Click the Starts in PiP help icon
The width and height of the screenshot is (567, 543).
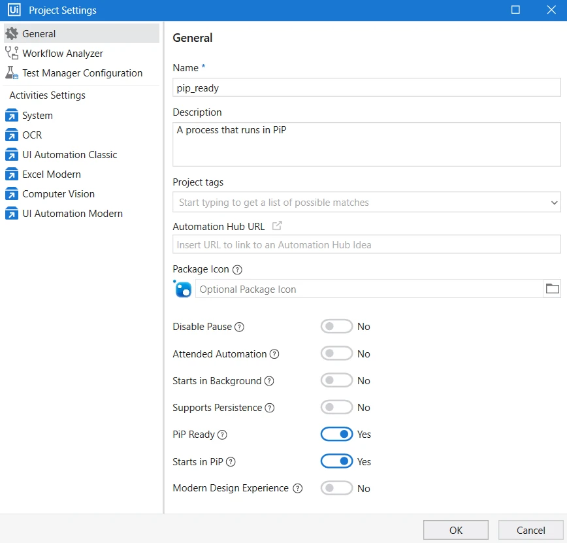(x=231, y=462)
